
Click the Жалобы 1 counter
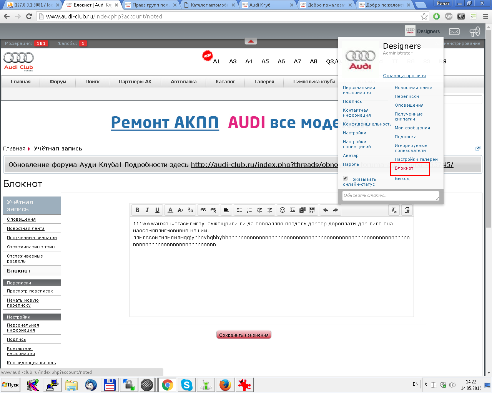click(x=71, y=43)
